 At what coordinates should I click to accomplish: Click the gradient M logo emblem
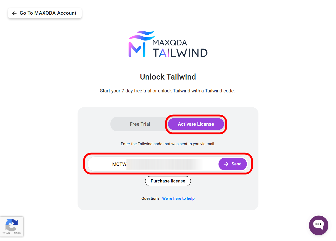(137, 47)
